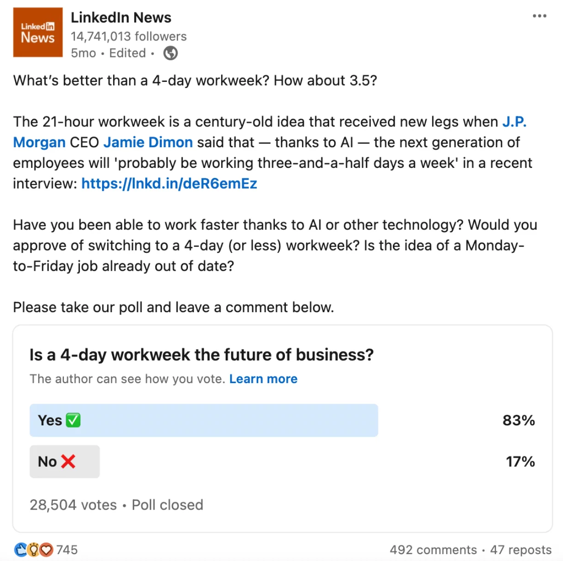
Task: Click the LinkedIn News logo avatar
Action: (x=38, y=32)
